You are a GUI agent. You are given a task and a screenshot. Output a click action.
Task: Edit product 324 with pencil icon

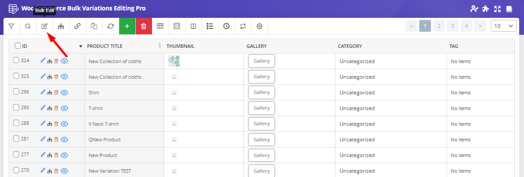click(43, 61)
